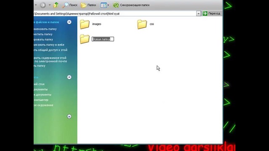Click the delete folder link
This screenshot has height=151, width=269.
40,66
